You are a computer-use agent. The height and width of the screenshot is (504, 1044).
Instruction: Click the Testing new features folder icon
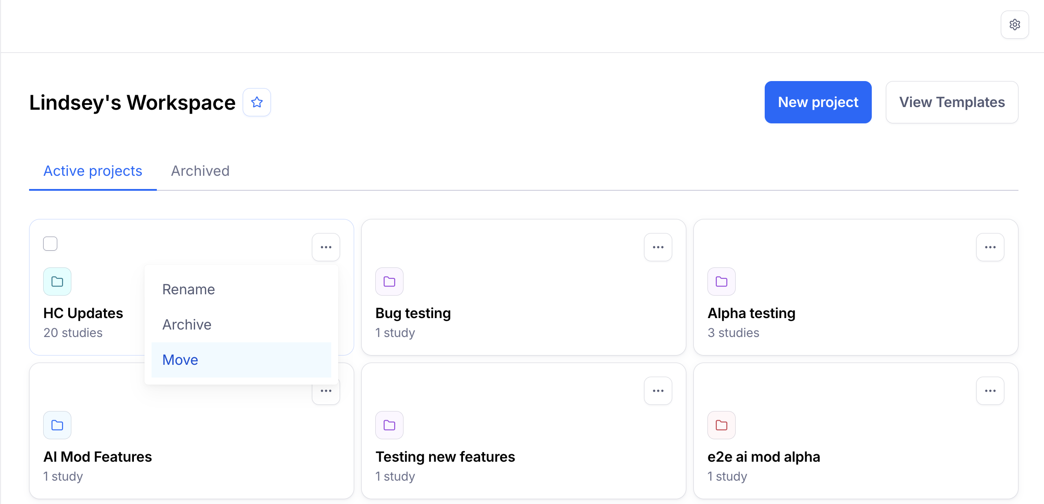pos(389,425)
